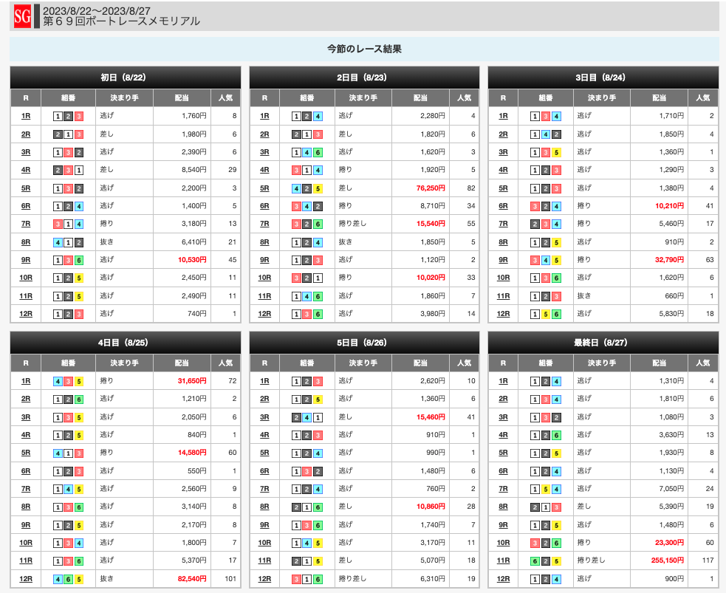The height and width of the screenshot is (593, 726).
Task: Select the 最終日（8/27）table header
Action: [x=603, y=343]
